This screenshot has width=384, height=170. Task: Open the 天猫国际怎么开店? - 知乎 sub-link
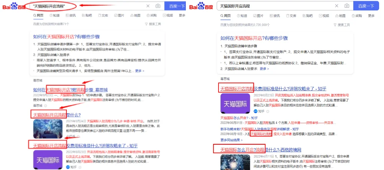(x=239, y=118)
